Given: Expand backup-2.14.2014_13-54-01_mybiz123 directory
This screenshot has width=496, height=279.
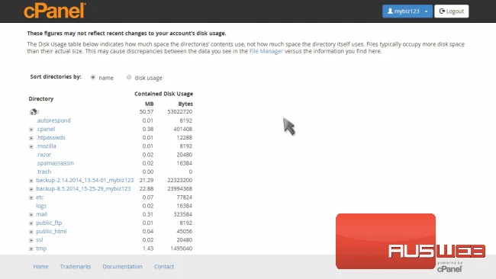Looking at the screenshot, I should coord(31,181).
